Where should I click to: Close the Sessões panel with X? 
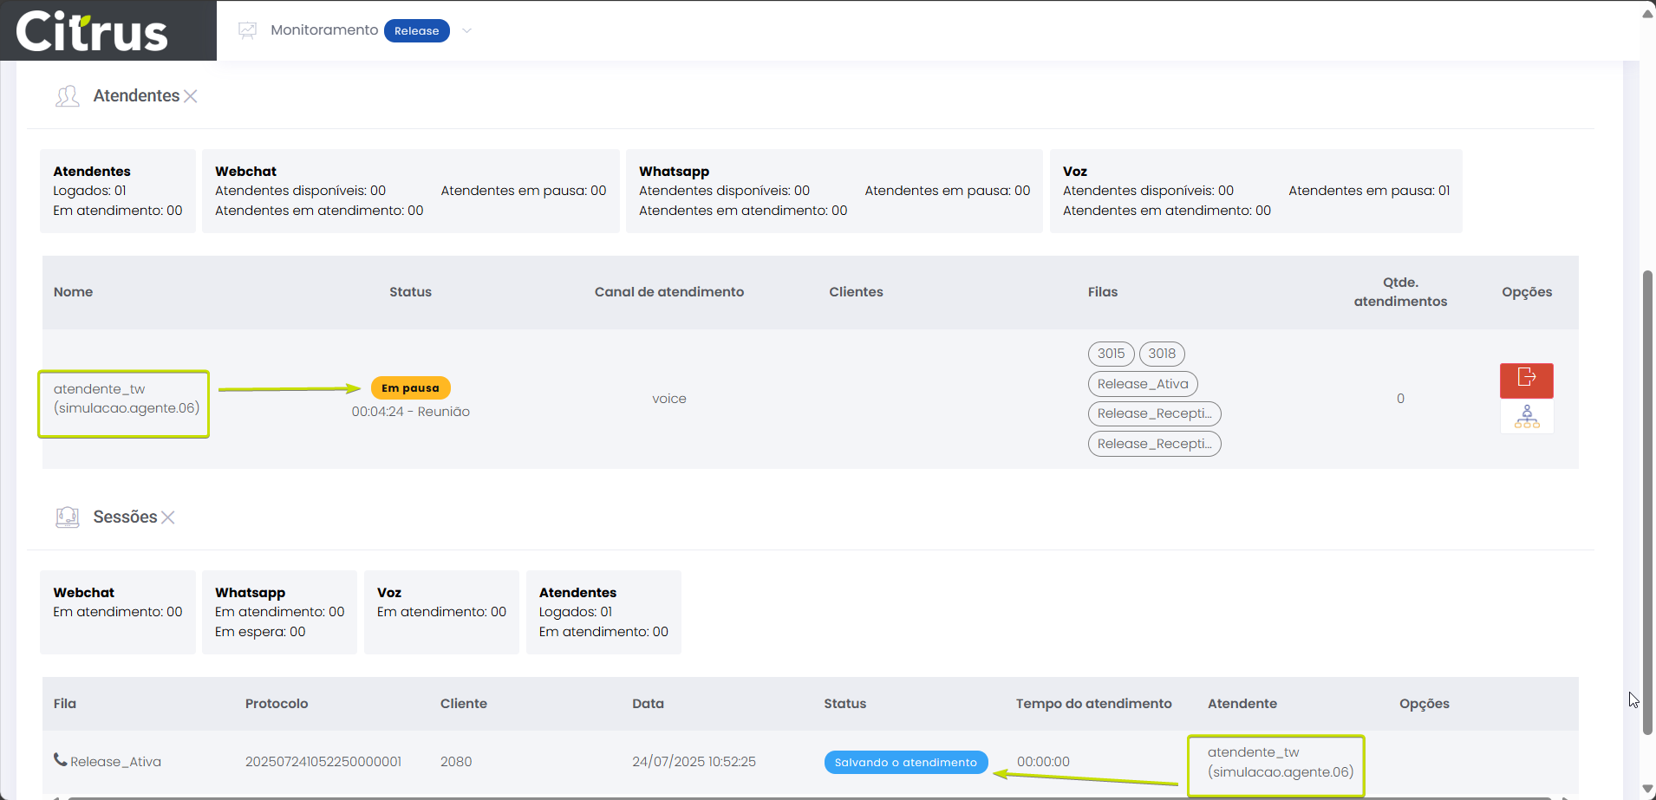click(x=168, y=517)
